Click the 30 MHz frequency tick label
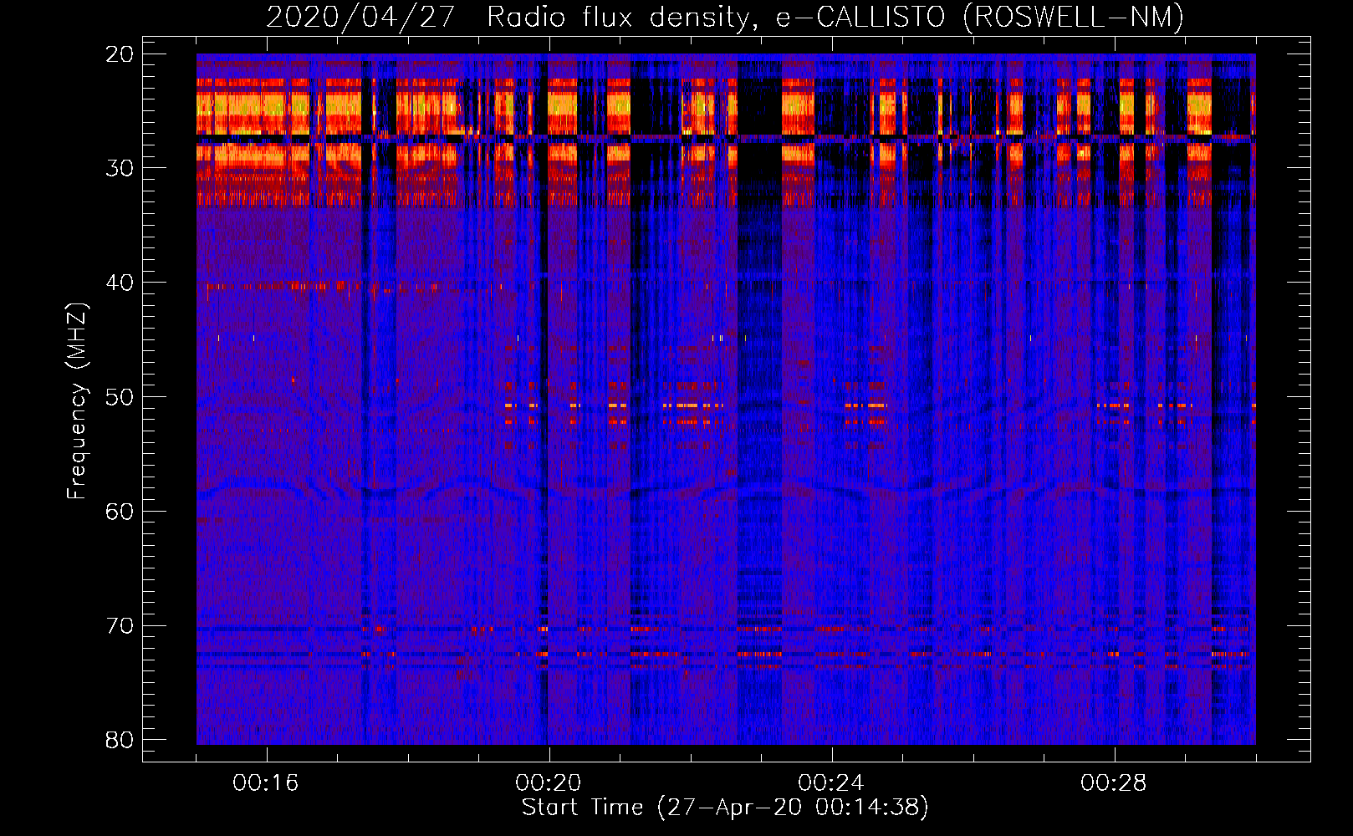1353x836 pixels. point(120,168)
